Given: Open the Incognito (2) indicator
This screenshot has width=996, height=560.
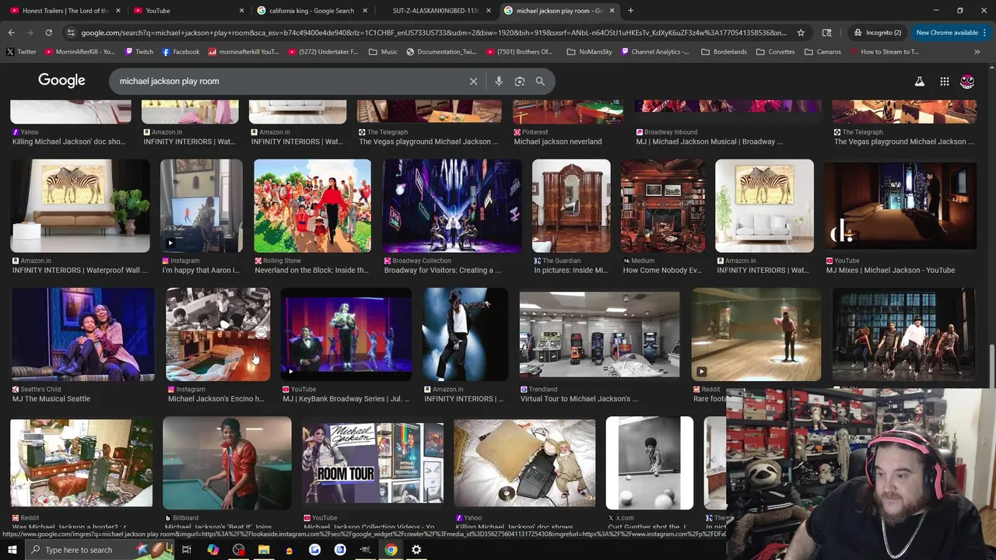Looking at the screenshot, I should [877, 33].
